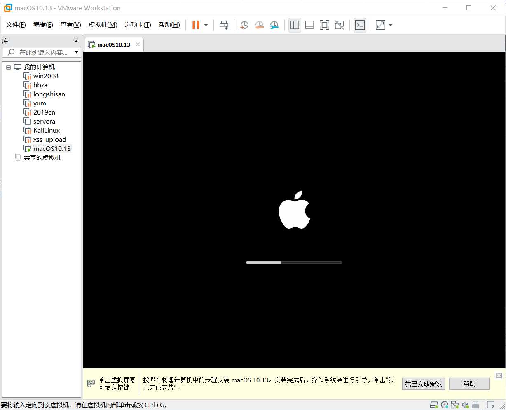
Task: Select the servera virtual machine
Action: coord(44,122)
